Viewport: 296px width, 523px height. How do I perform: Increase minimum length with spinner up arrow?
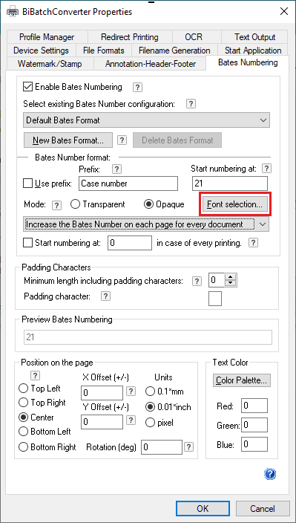(231, 278)
